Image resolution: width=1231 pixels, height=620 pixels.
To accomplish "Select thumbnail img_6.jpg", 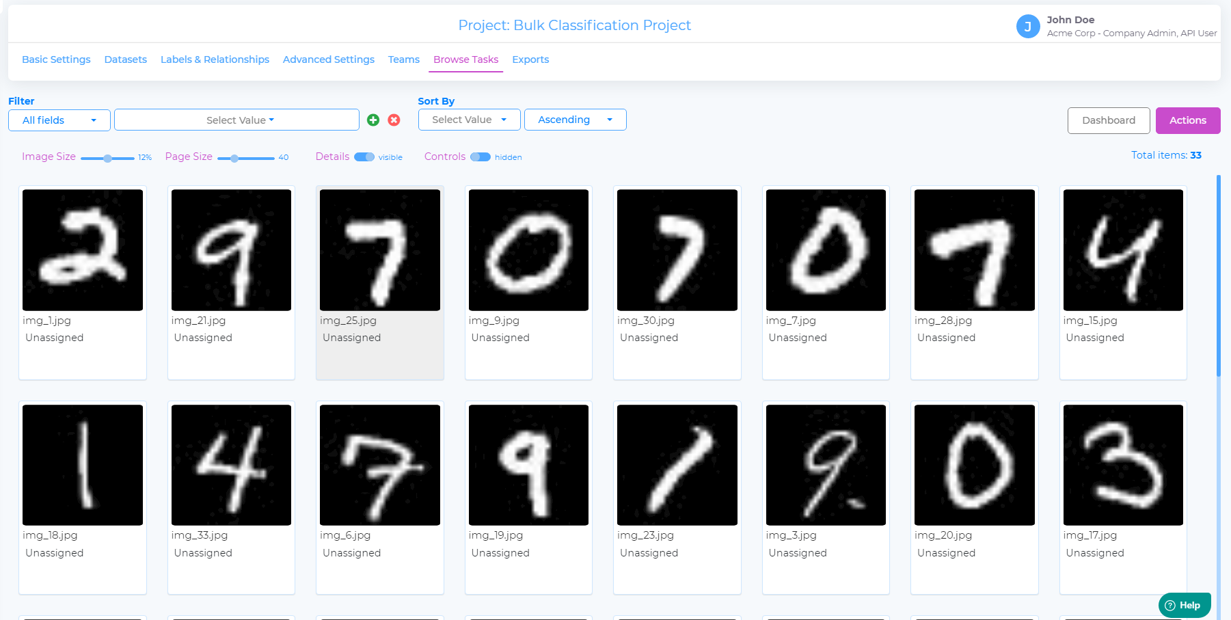I will pyautogui.click(x=380, y=465).
